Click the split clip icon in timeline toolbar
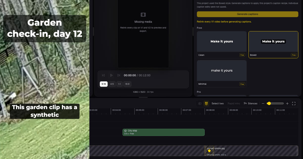Screen dimensions: 303x159 click(x=200, y=103)
